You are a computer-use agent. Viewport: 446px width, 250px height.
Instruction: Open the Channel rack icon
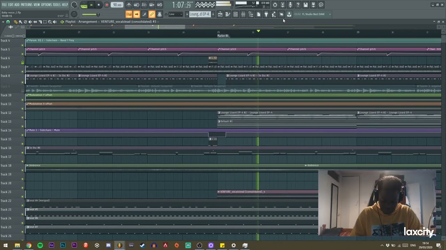pyautogui.click(x=236, y=14)
